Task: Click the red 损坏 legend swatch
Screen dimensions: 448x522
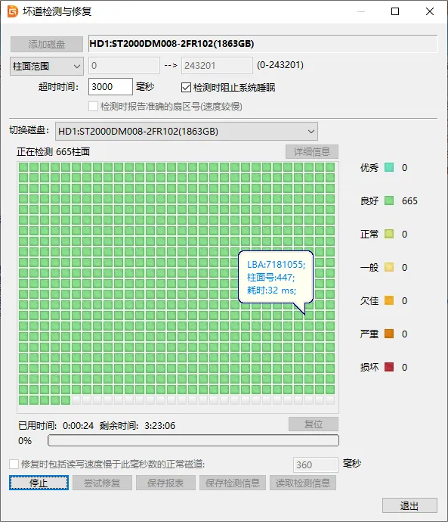Action: coord(389,367)
